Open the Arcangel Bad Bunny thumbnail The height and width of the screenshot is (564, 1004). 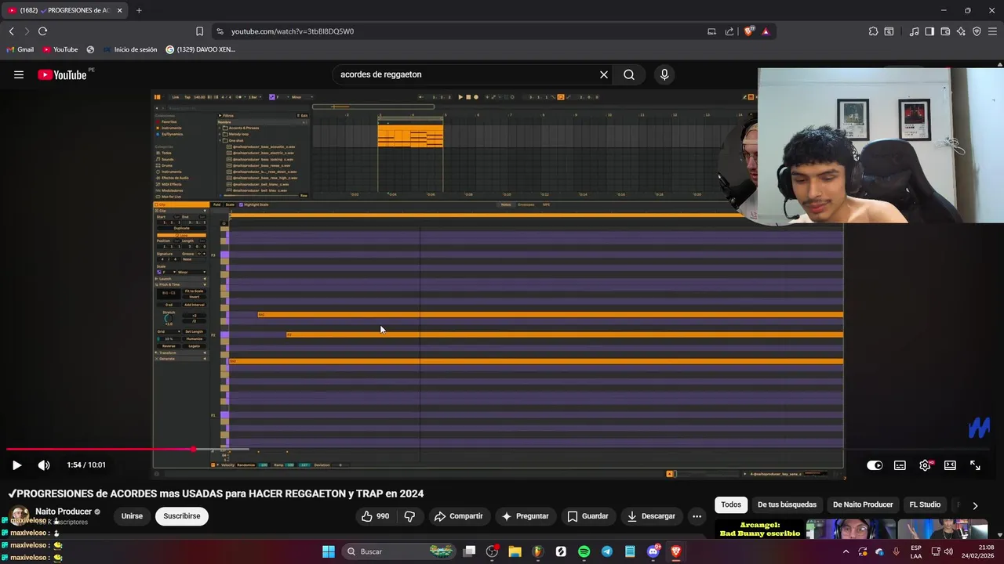tap(759, 529)
